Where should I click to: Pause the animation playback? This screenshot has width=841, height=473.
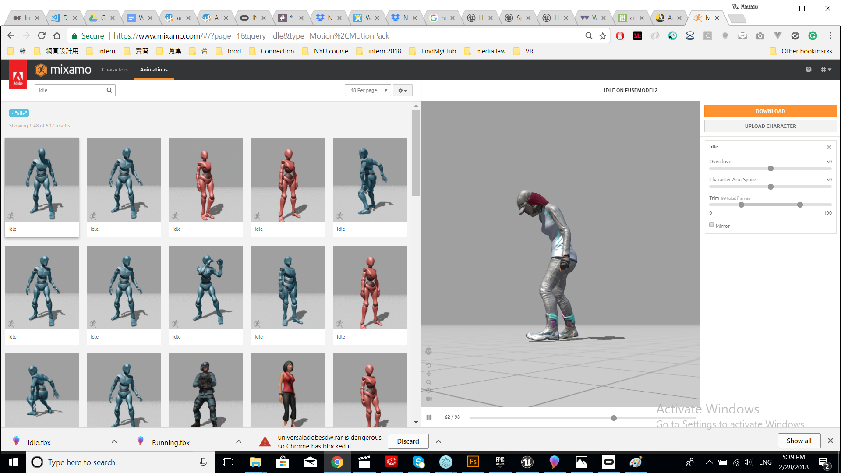[x=429, y=417]
